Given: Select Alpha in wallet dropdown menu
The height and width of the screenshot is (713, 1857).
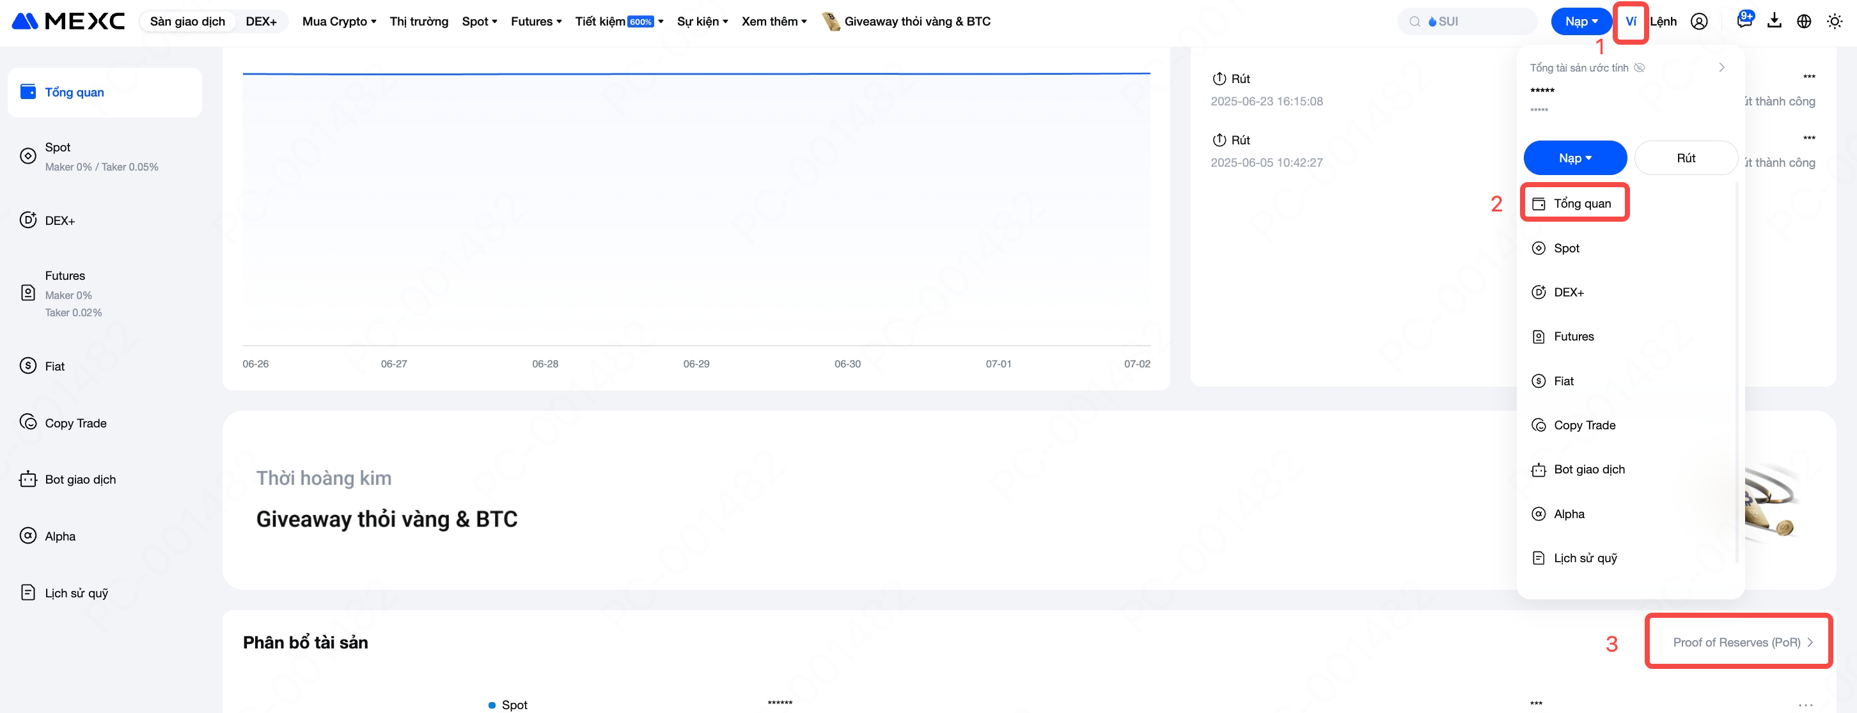Looking at the screenshot, I should click(1629, 514).
